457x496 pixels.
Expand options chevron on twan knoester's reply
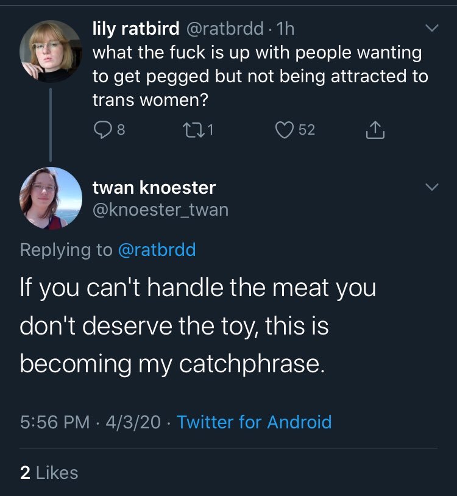tap(431, 187)
